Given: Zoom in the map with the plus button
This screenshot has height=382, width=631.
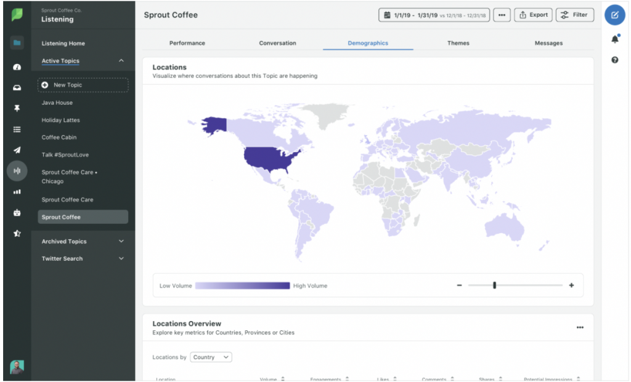Looking at the screenshot, I should coord(571,285).
